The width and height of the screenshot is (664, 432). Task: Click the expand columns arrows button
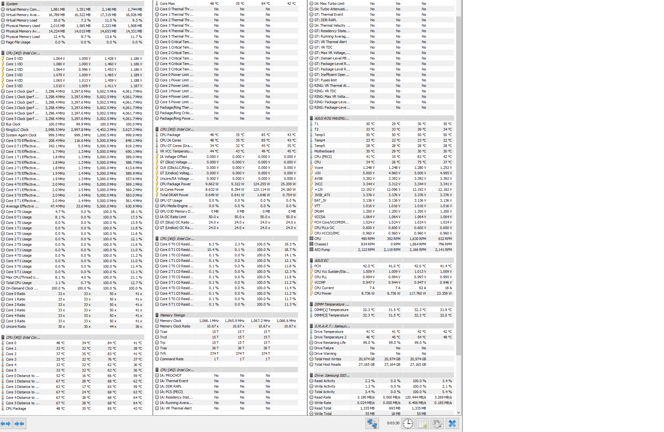(6, 424)
